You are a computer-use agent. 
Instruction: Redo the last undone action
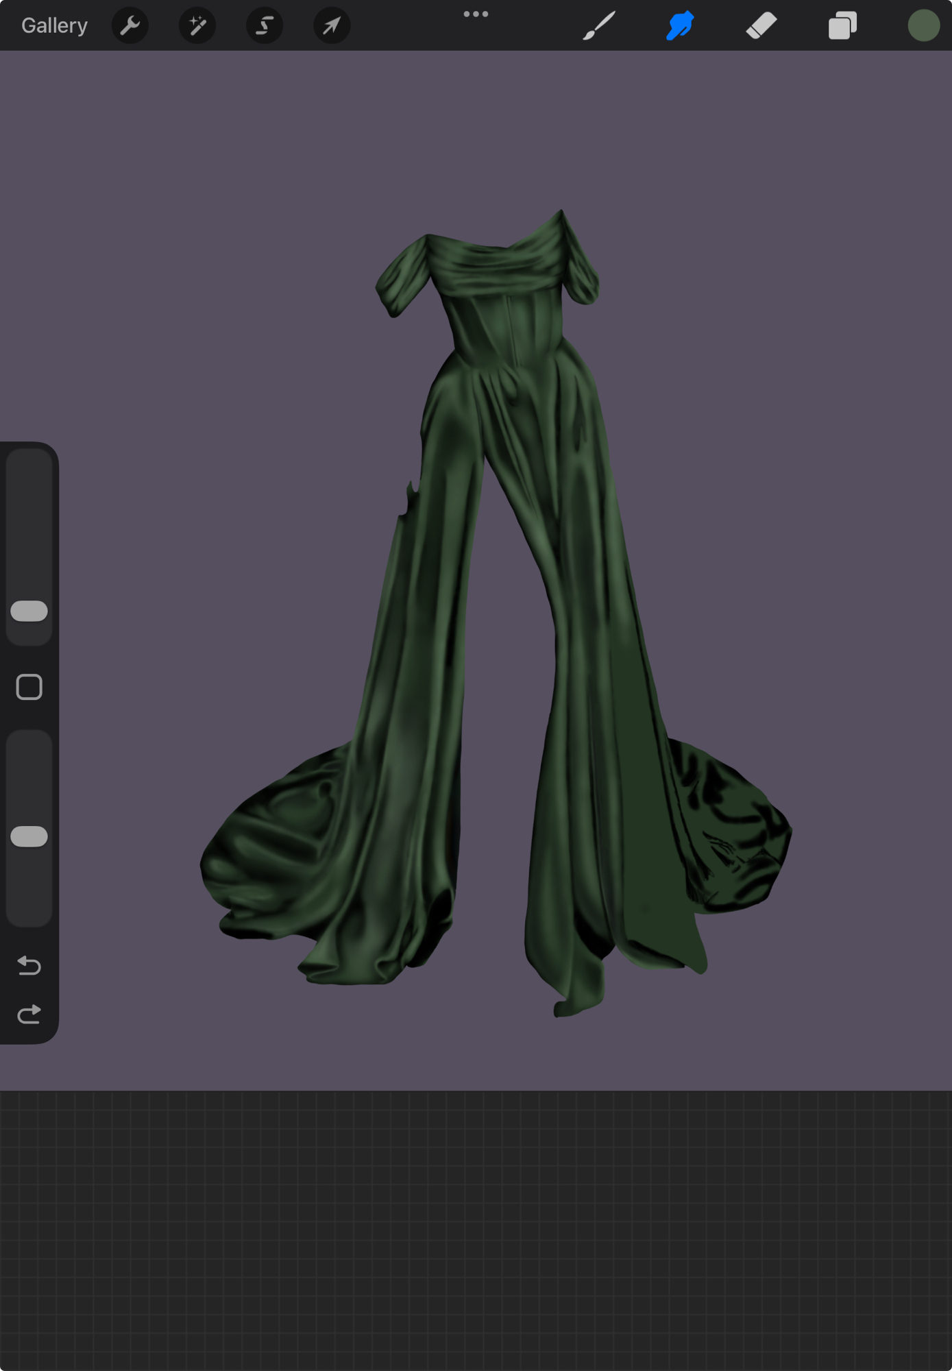[29, 1015]
